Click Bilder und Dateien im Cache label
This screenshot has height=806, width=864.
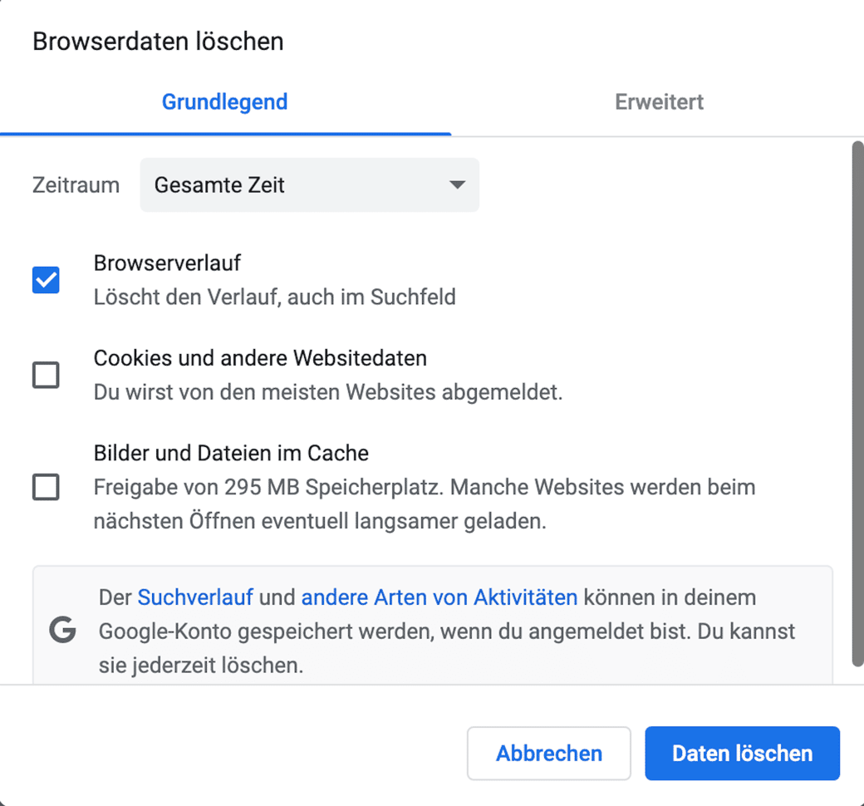(x=231, y=453)
